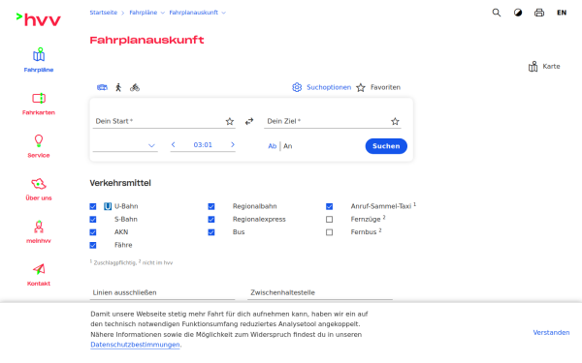Select the walking mode icon
The height and width of the screenshot is (363, 582).
pos(118,87)
